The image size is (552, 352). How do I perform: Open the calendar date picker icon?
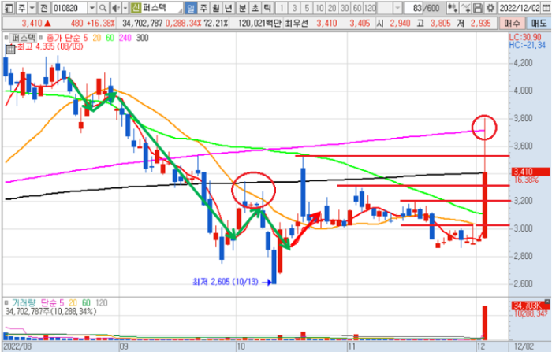[x=546, y=8]
